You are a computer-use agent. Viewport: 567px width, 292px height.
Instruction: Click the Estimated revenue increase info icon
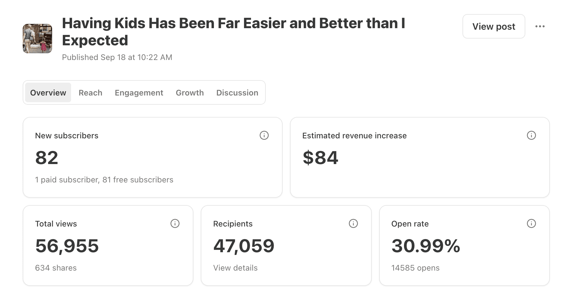point(531,135)
